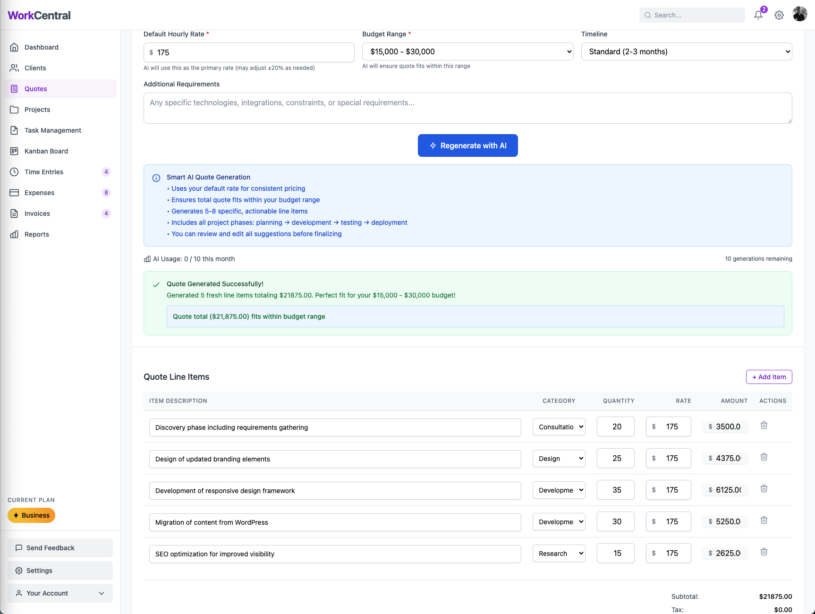Delete Design of updated branding item
Image resolution: width=815 pixels, height=614 pixels.
764,457
